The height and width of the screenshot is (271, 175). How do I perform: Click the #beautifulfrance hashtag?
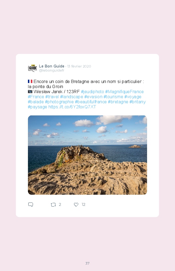click(91, 102)
